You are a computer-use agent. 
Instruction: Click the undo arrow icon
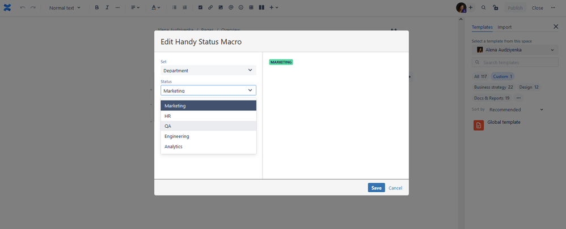coord(23,7)
